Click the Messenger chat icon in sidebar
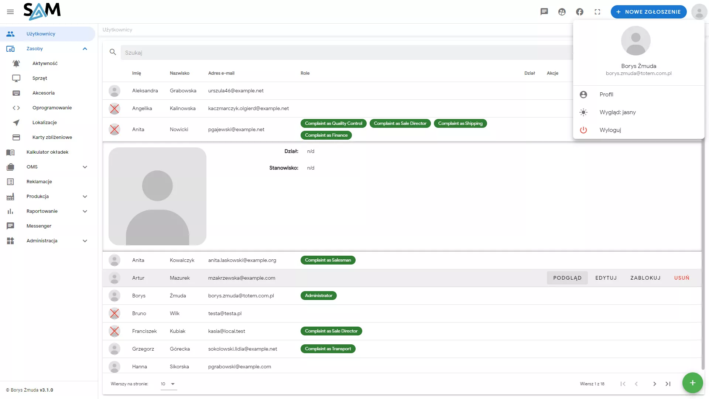The width and height of the screenshot is (709, 399). point(10,226)
